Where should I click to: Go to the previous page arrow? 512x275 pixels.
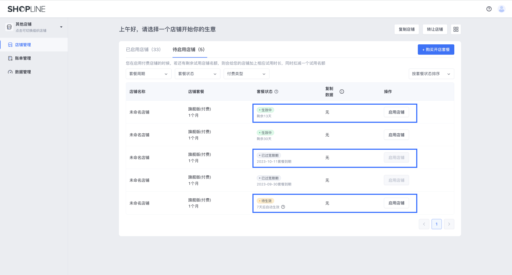424,224
